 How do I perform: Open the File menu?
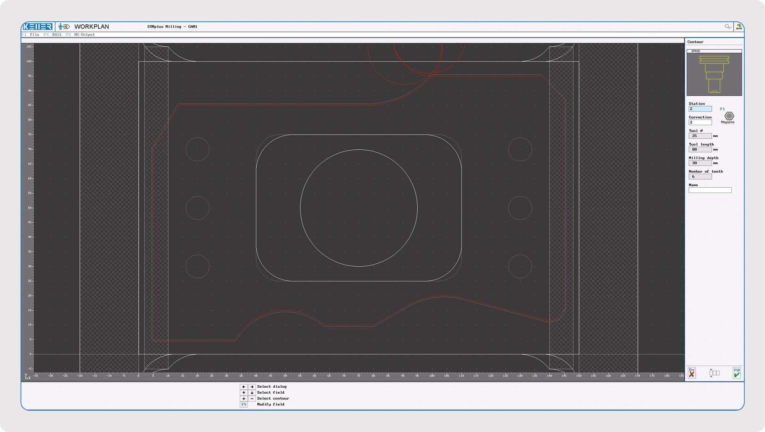pyautogui.click(x=34, y=35)
